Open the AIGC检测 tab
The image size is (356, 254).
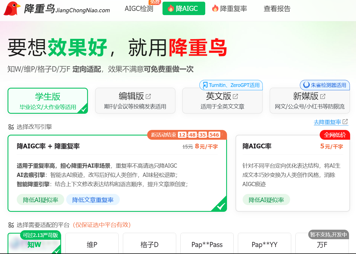pos(139,9)
